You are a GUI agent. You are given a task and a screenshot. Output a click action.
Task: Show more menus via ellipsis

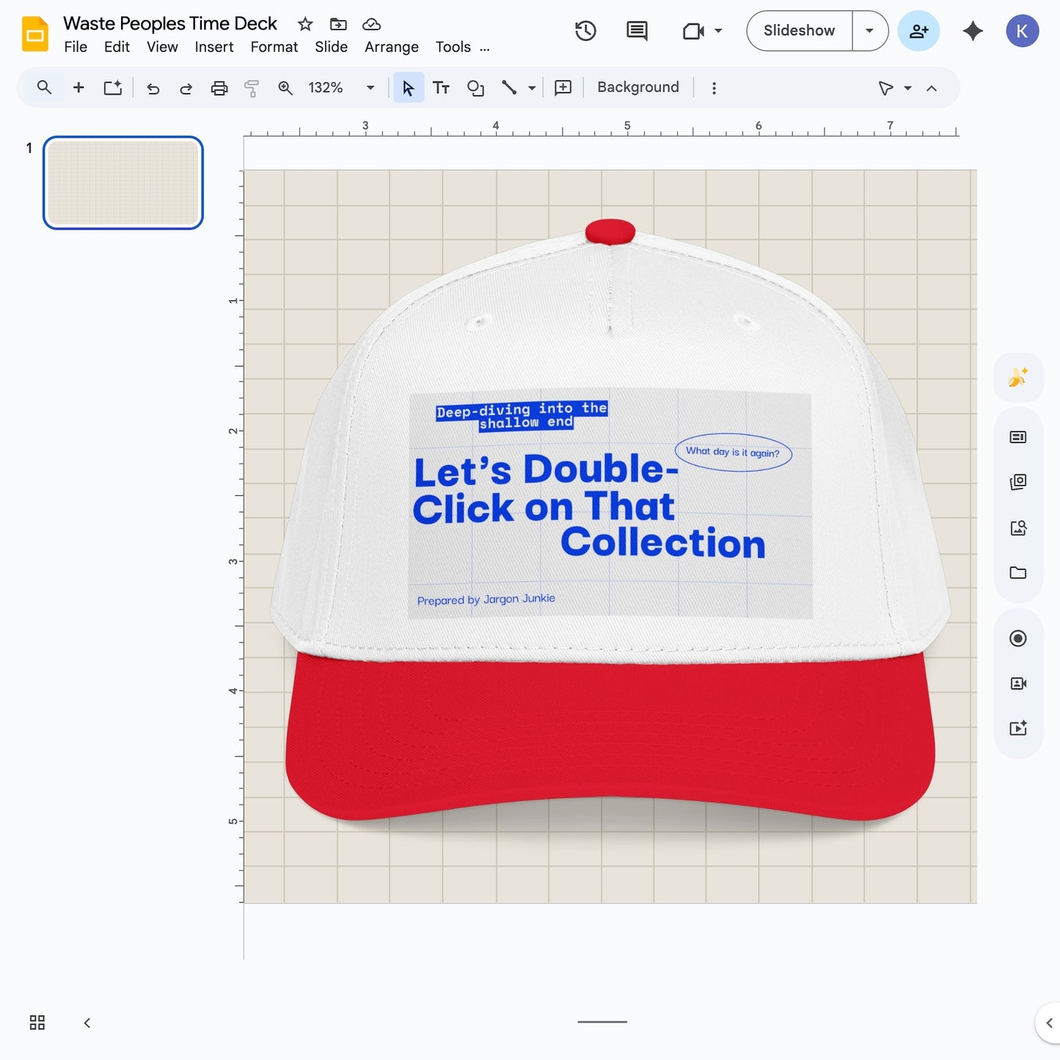click(x=485, y=48)
